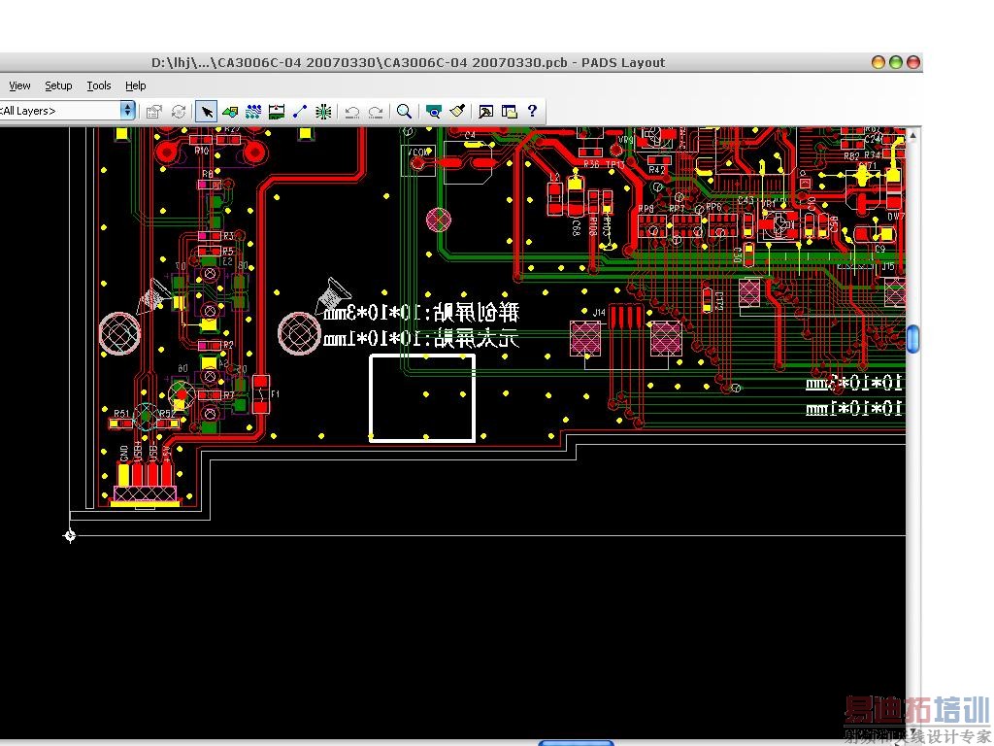
Task: Open the Design toolbar icon
Action: tap(253, 112)
